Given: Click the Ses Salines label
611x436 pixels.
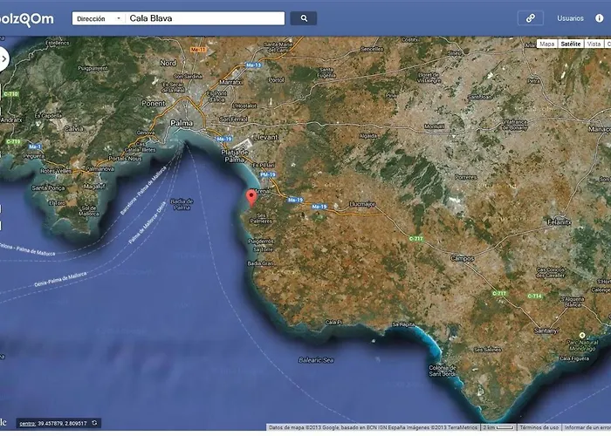Looking at the screenshot, I should 487,349.
